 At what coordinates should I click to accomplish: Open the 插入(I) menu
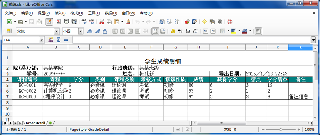click(x=60, y=13)
